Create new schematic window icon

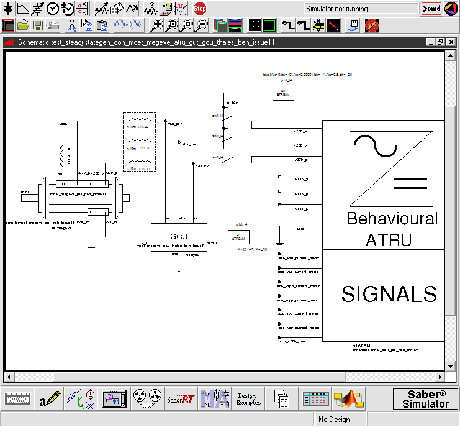[x=8, y=25]
